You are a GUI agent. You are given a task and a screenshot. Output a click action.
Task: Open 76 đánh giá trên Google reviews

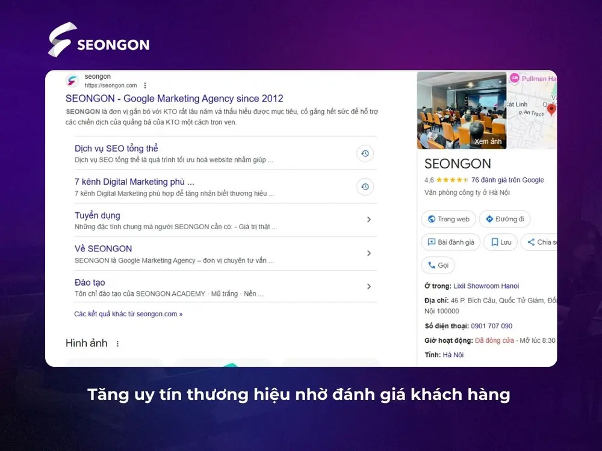507,180
